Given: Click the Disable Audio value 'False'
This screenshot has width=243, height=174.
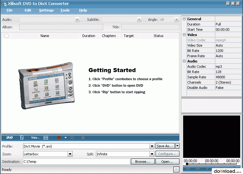Looking at the screenshot, I should pyautogui.click(x=228, y=87).
